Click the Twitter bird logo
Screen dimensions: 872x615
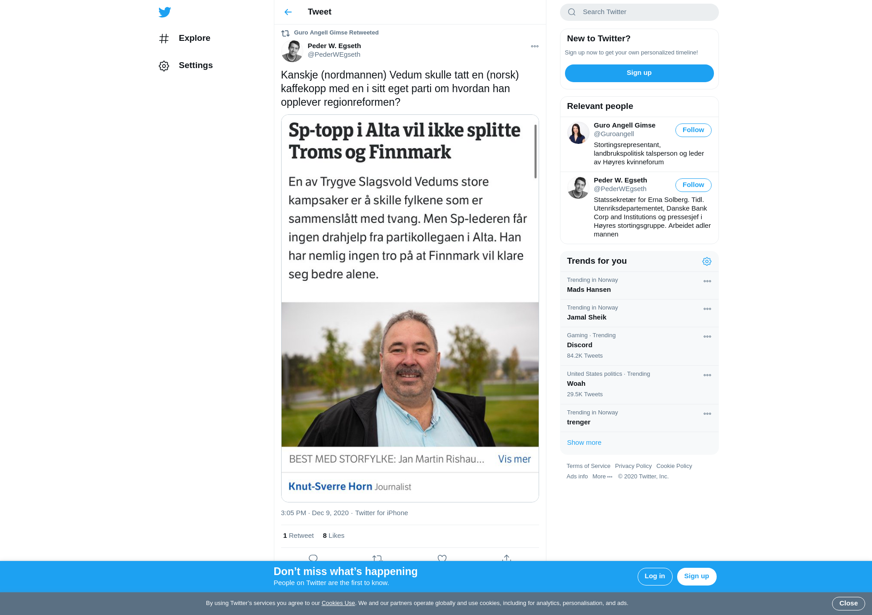click(x=164, y=12)
